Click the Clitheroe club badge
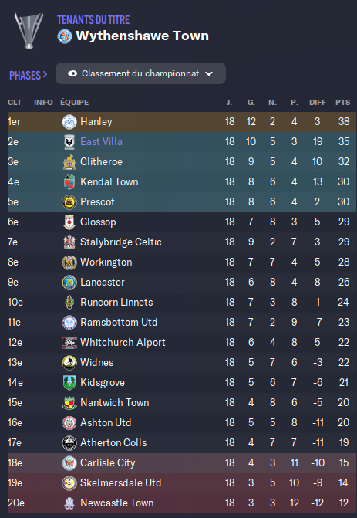The width and height of the screenshot is (357, 518). tap(69, 162)
